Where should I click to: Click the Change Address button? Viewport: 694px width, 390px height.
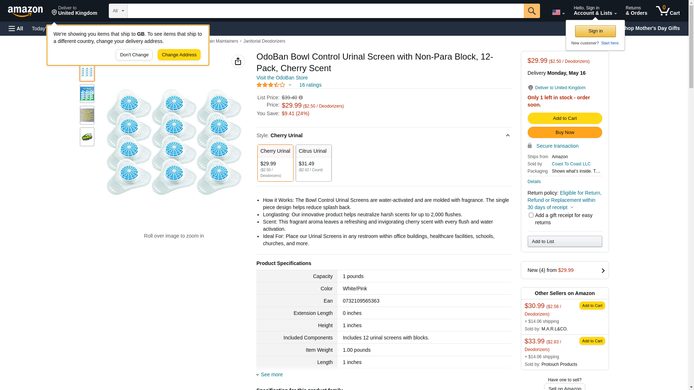[179, 55]
